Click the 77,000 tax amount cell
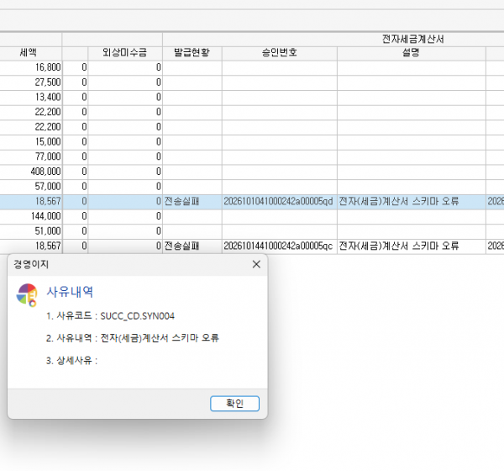504x471 pixels. (x=31, y=156)
